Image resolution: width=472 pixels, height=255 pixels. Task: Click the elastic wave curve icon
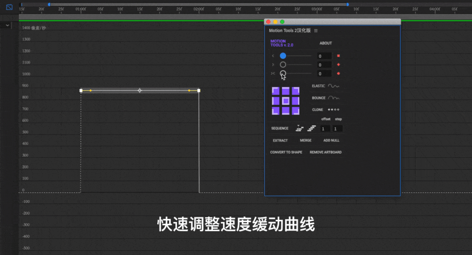click(333, 86)
